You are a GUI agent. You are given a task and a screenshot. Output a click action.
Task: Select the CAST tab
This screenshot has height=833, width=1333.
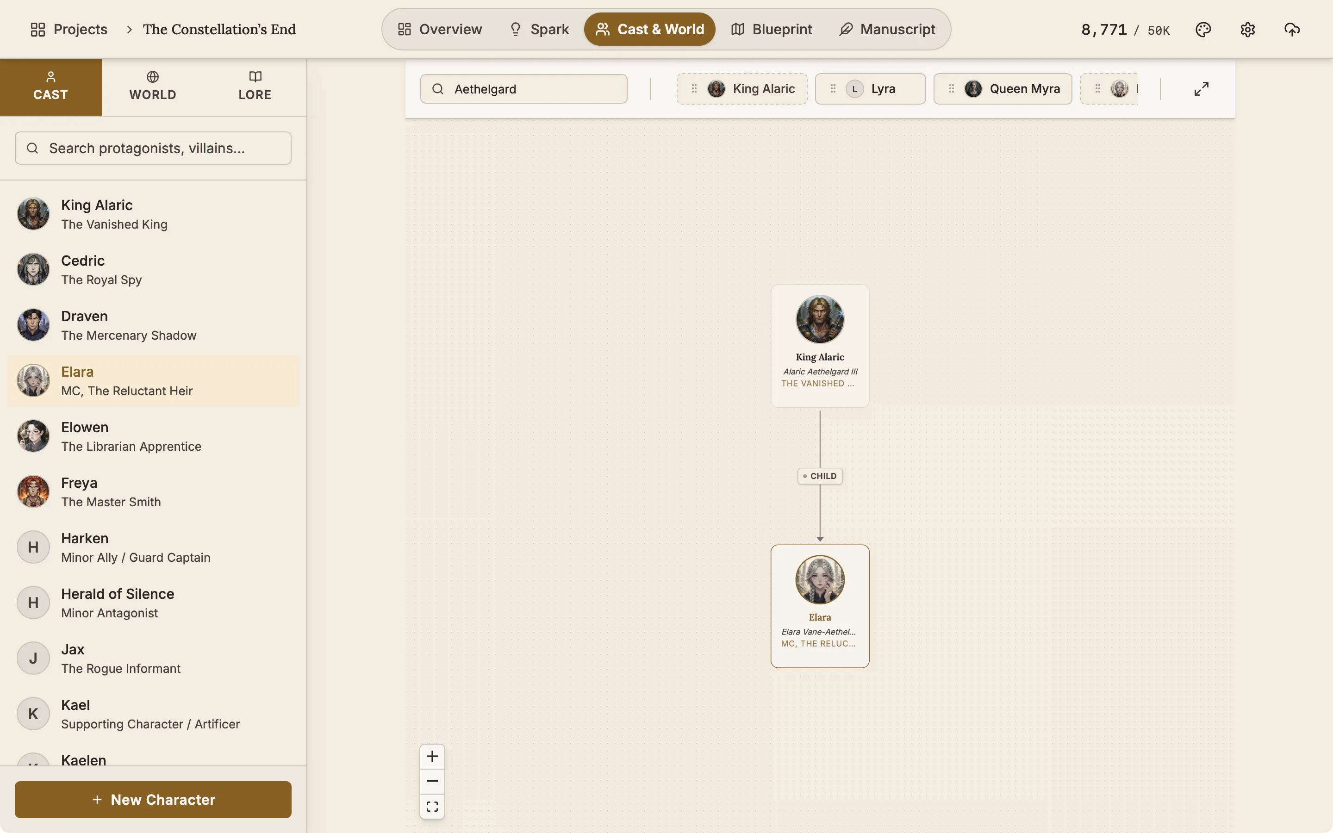(50, 87)
